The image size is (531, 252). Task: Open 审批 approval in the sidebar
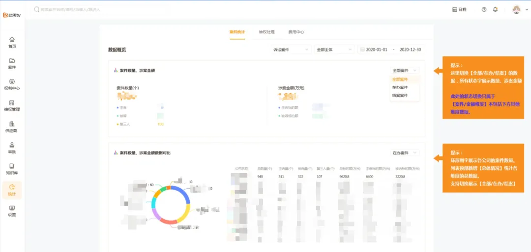[x=12, y=148]
